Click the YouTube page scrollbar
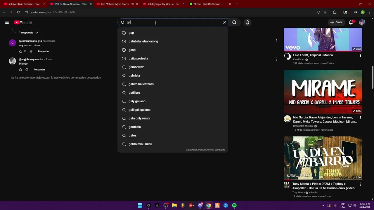Image resolution: width=374 pixels, height=210 pixels. coord(372,77)
